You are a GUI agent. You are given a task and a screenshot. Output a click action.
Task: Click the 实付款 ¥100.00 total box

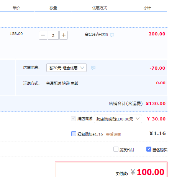pos(111,169)
